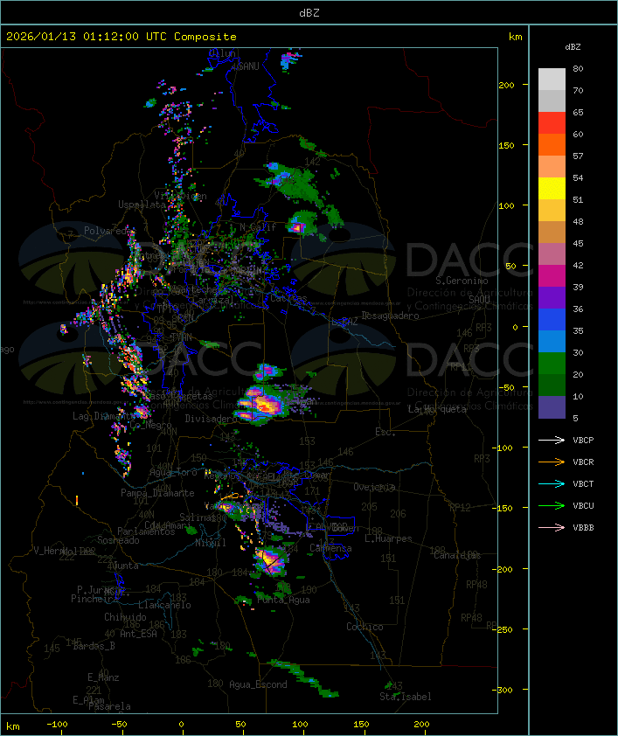
Task: Click the VBCU legend label
Action: (583, 505)
